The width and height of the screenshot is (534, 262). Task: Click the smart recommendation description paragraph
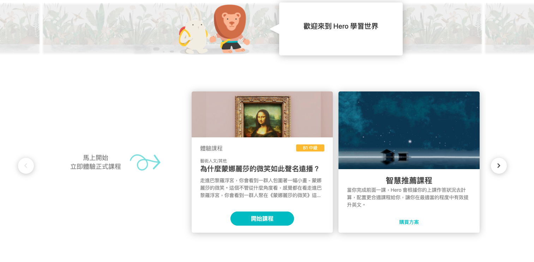tap(408, 197)
